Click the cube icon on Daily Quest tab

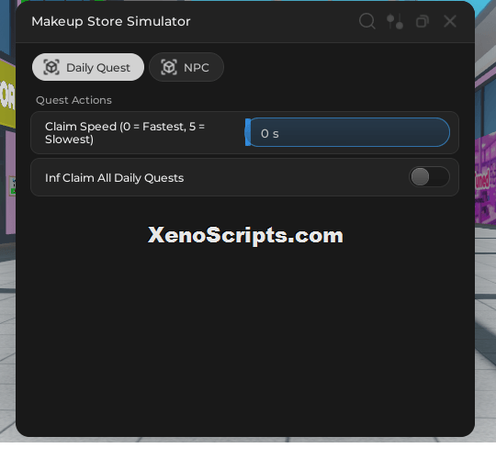[51, 67]
